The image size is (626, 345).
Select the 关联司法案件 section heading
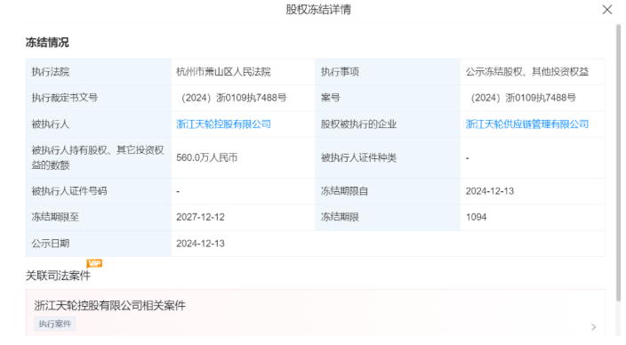point(58,276)
